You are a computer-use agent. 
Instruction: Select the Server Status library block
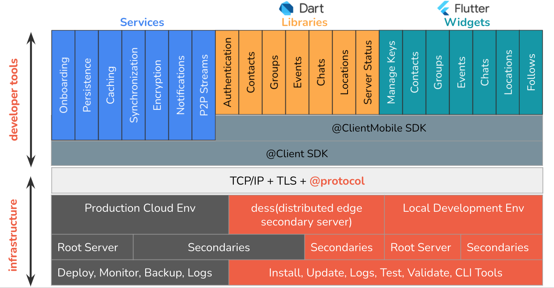pyautogui.click(x=368, y=72)
